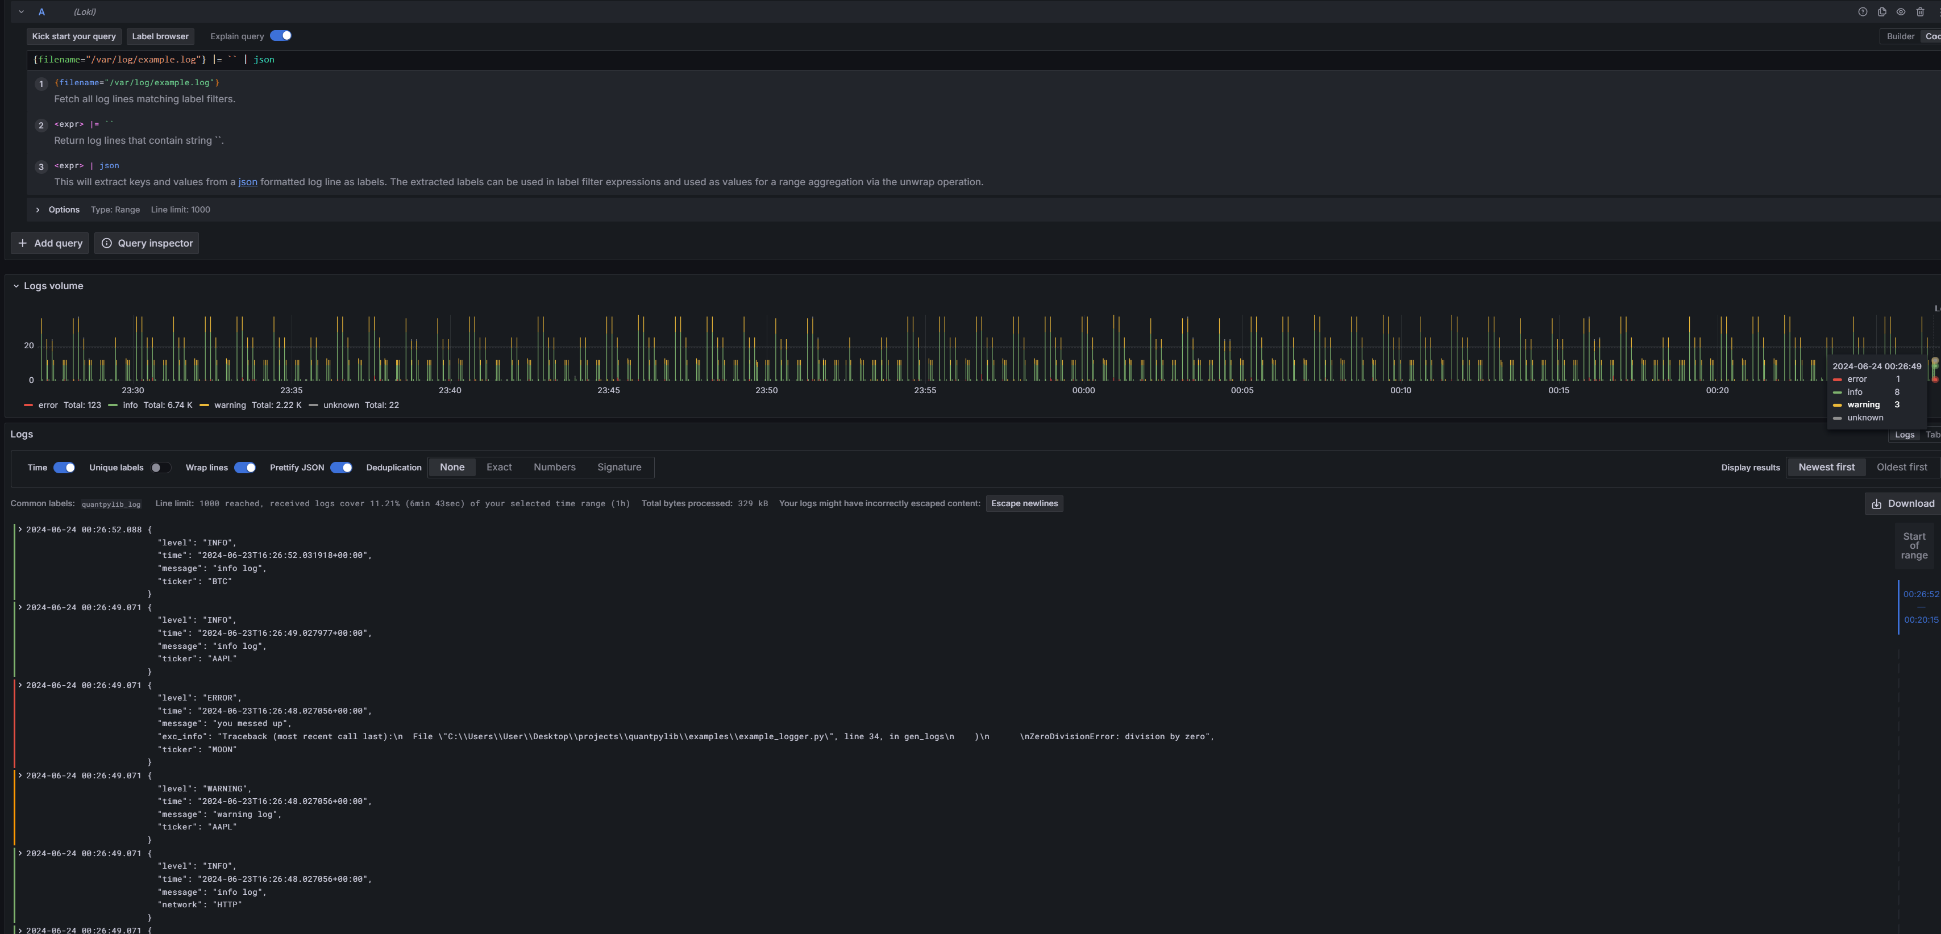The width and height of the screenshot is (1941, 934).
Task: Click the 00:26:52 — 00:20:15 pagination range
Action: click(x=1921, y=607)
